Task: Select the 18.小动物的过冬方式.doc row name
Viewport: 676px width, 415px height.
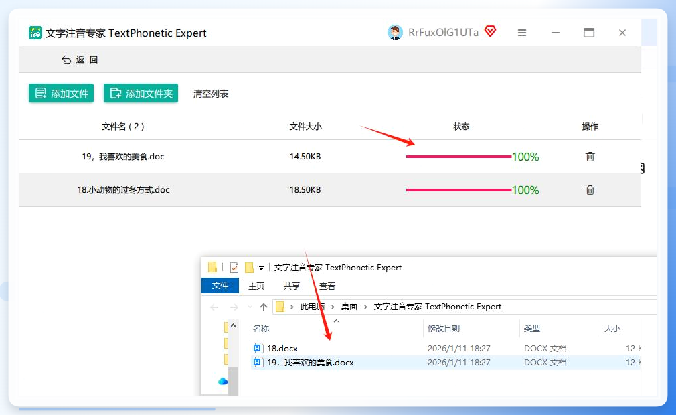Action: 123,190
